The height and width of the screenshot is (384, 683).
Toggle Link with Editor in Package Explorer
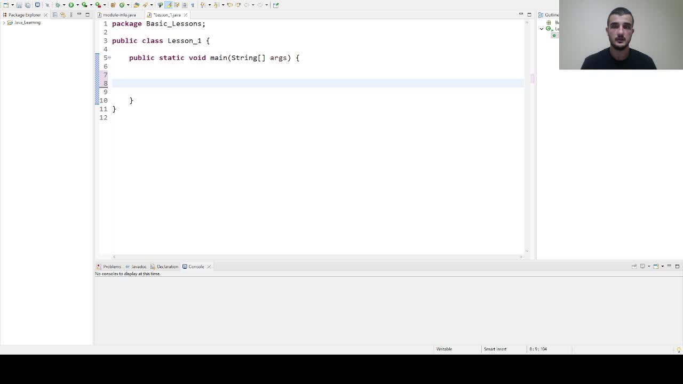click(x=63, y=15)
